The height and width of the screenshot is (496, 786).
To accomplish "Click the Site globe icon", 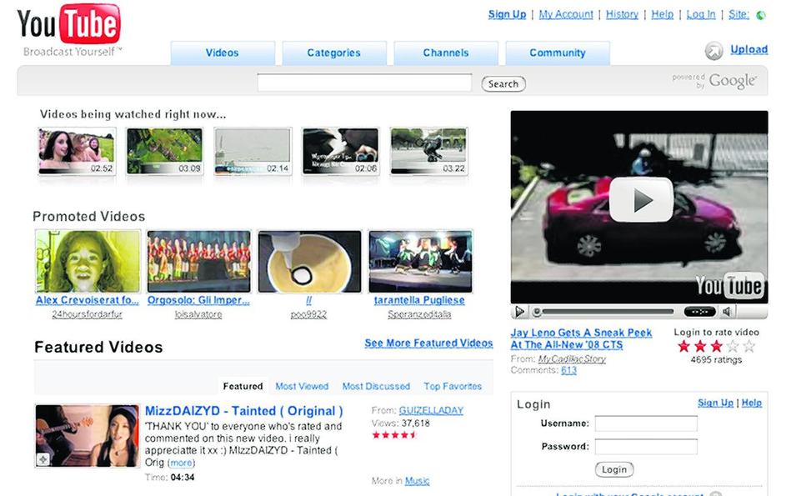I will [x=760, y=15].
